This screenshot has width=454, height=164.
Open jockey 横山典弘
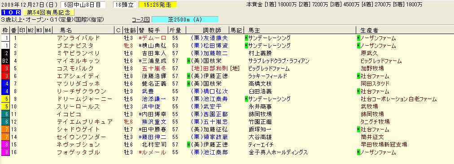coord(154,46)
